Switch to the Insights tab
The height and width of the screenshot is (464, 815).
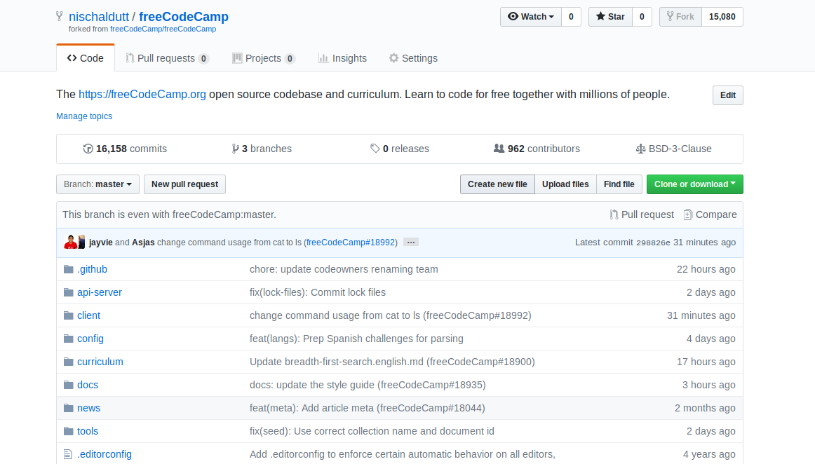coord(342,58)
